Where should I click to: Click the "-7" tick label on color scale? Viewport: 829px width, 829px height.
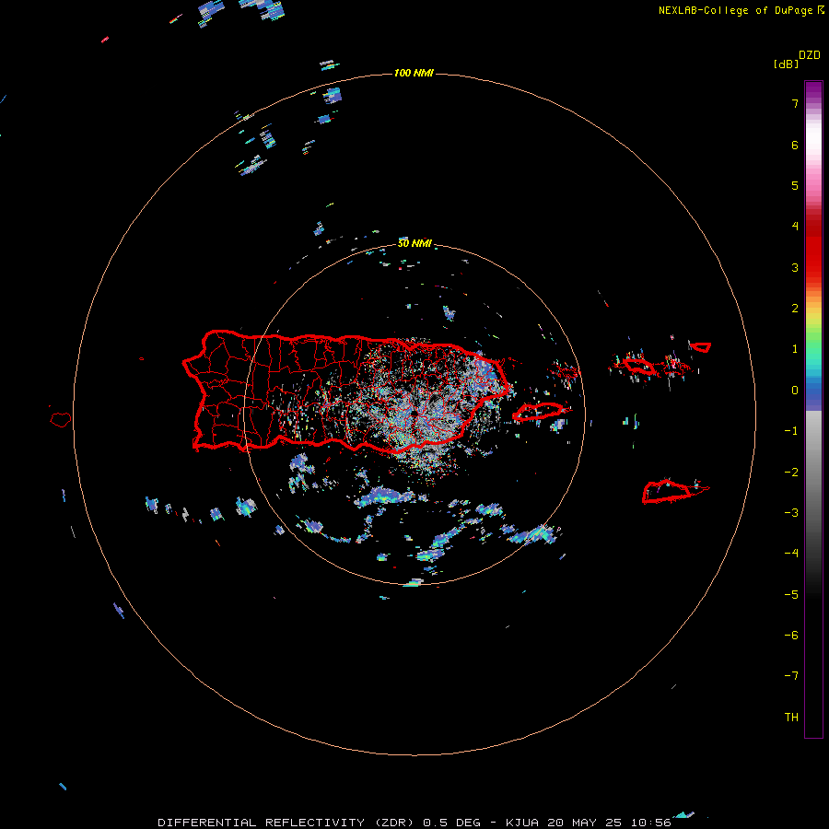(791, 676)
